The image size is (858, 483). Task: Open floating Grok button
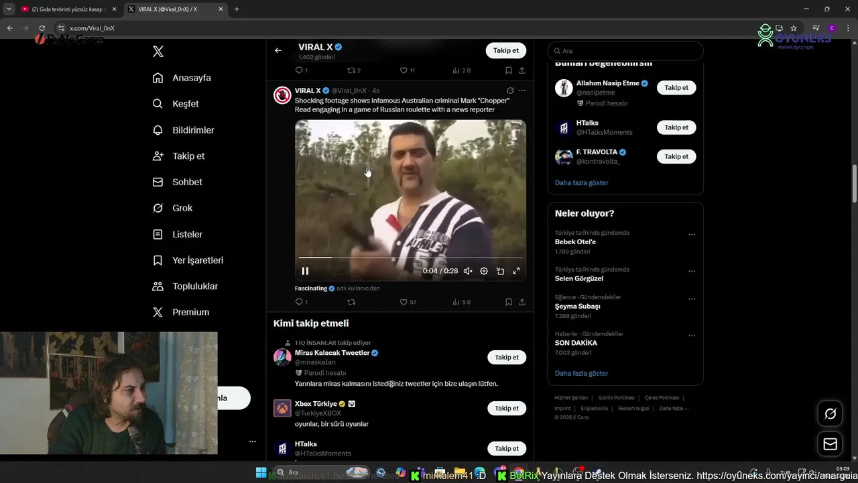pyautogui.click(x=830, y=414)
